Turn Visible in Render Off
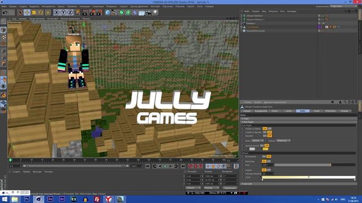The width and height of the screenshot is (362, 203). coord(269,133)
